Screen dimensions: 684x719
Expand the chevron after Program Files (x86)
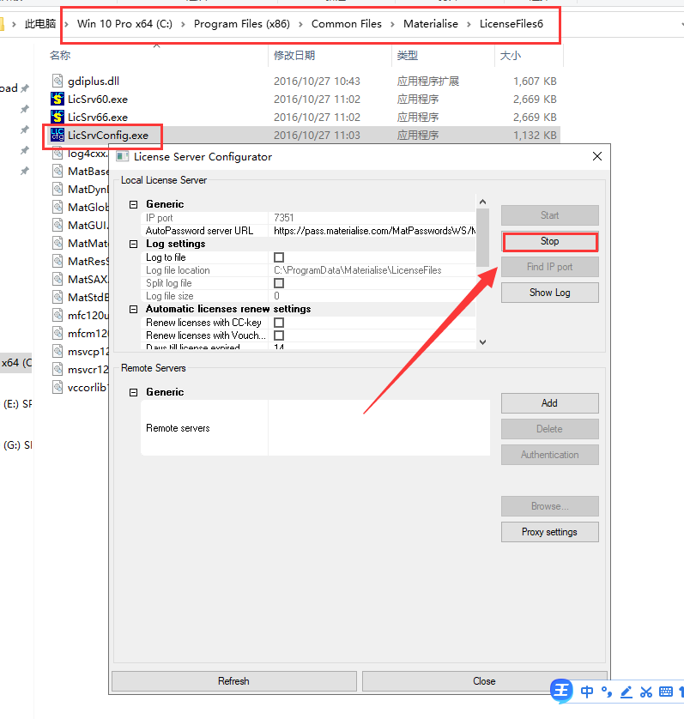(x=300, y=24)
